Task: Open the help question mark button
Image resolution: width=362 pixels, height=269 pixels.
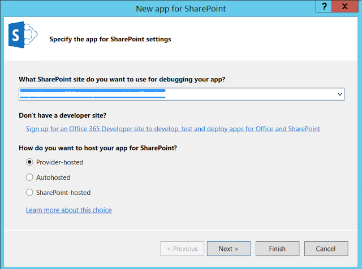Action: (324, 6)
